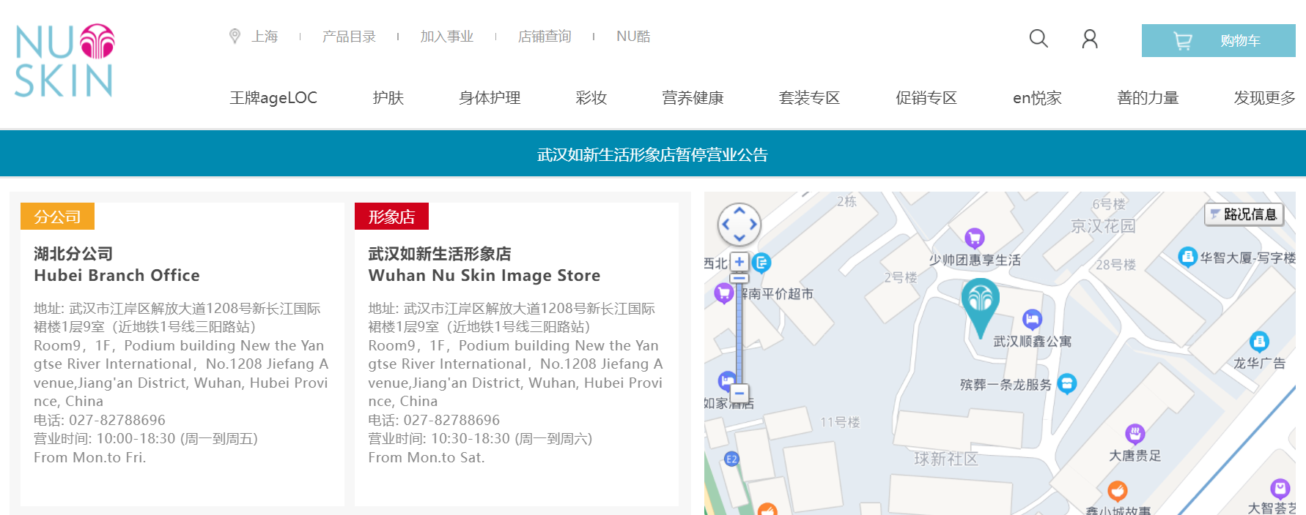Click the location pin icon beside 上海

click(x=235, y=36)
